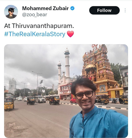Click the Mohammed Zubair display name
Screen dimensions: 132x138
pyautogui.click(x=45, y=8)
